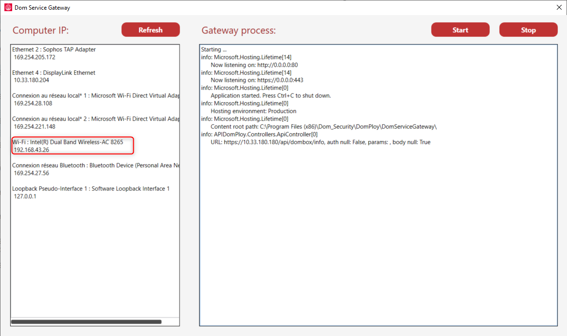Click the IP address 192.168.43.26
The image size is (567, 336).
(32, 150)
